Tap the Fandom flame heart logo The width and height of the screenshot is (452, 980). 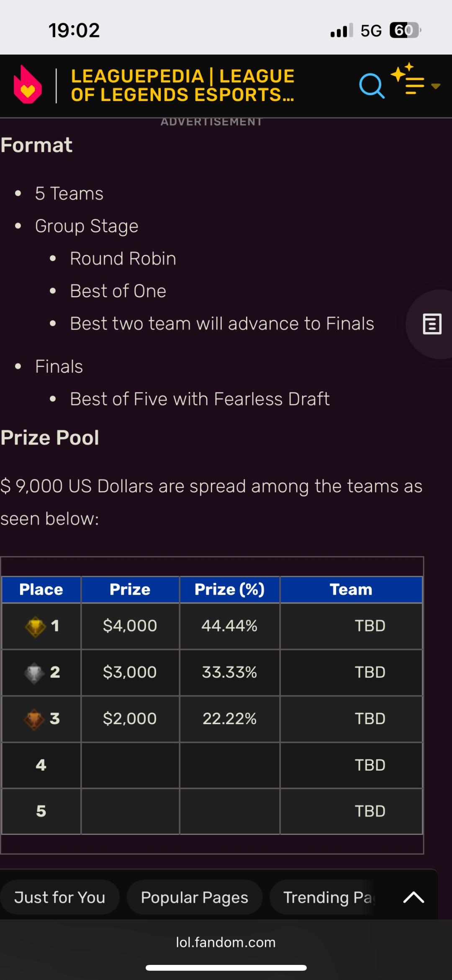coord(28,85)
